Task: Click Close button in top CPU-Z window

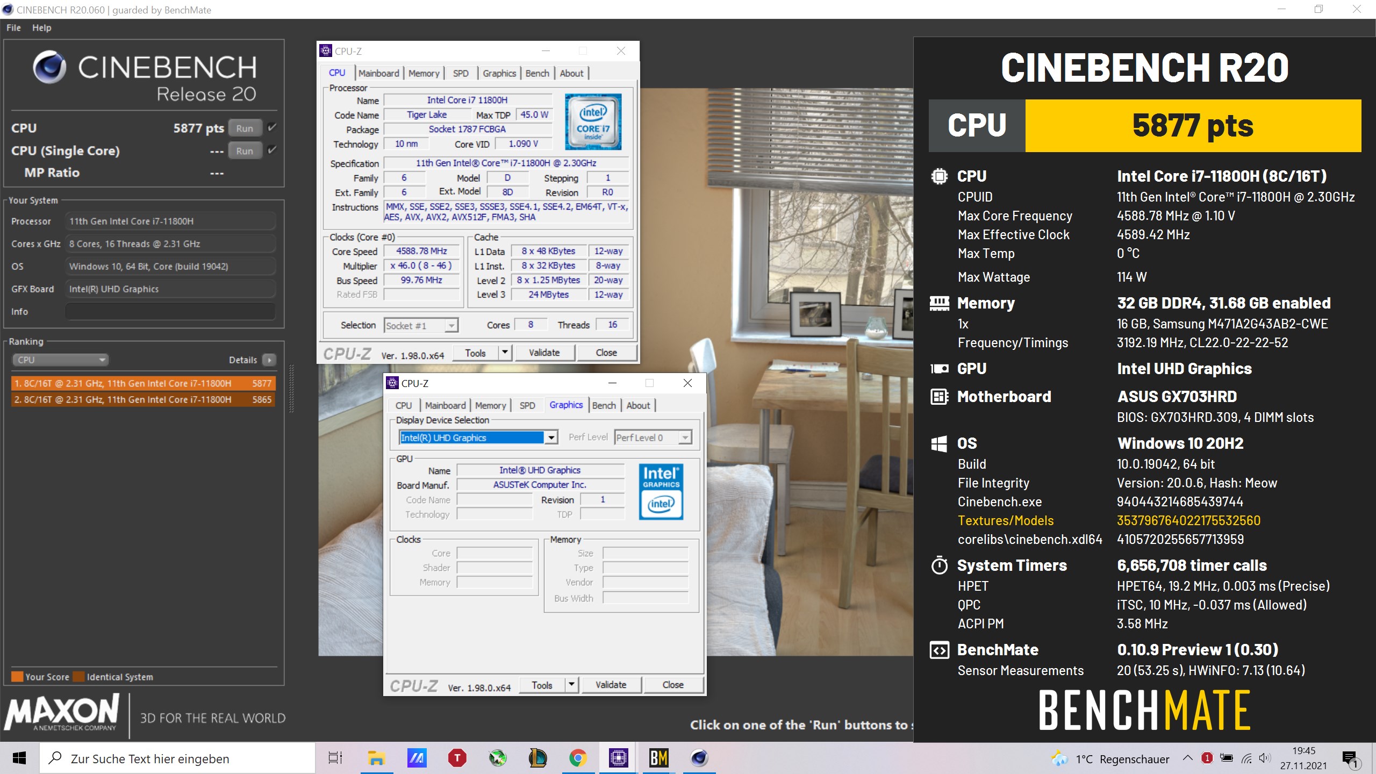Action: (x=606, y=353)
